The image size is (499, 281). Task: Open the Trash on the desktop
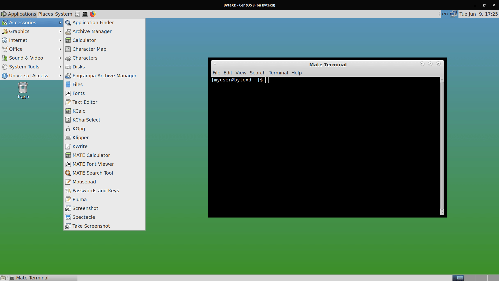coord(23,88)
